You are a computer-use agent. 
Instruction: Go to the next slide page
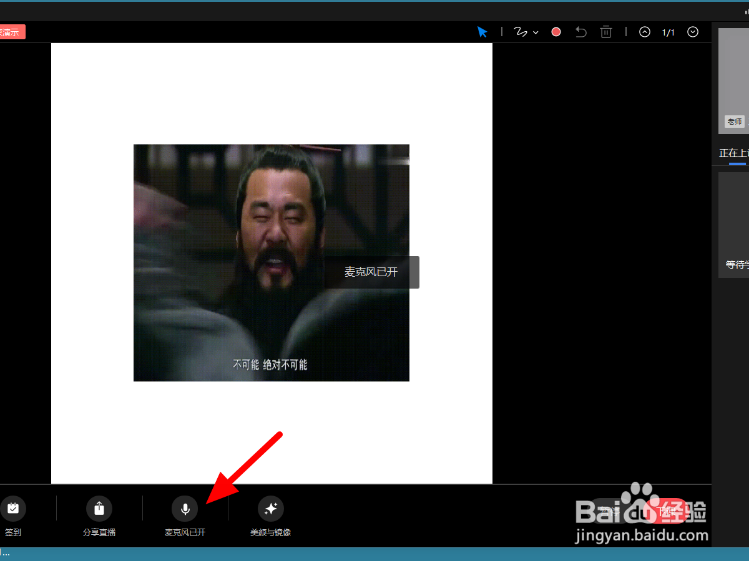coord(693,32)
